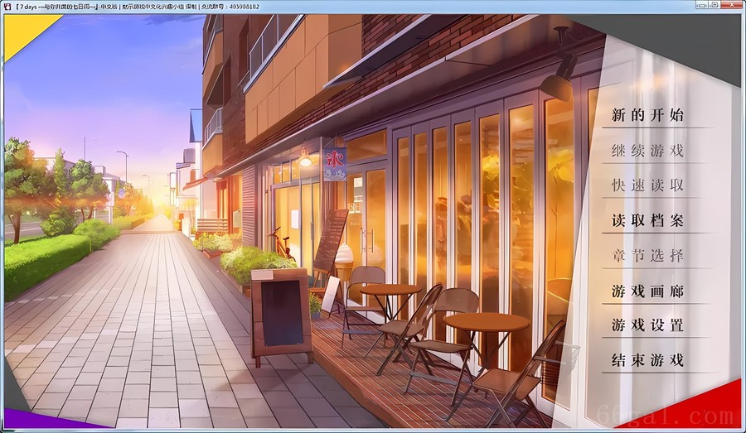Select 继续游戏 to continue the game
This screenshot has width=746, height=433.
pyautogui.click(x=647, y=151)
